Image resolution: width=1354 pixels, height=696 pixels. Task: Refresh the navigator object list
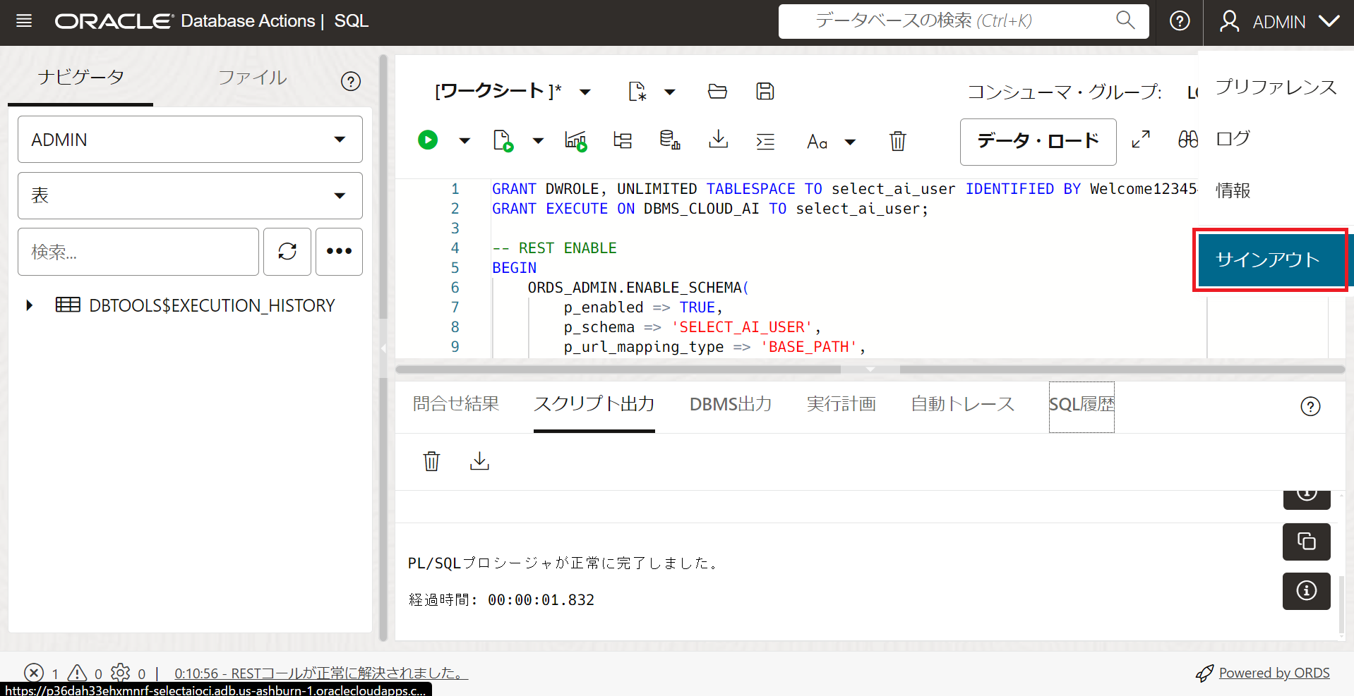pos(287,251)
